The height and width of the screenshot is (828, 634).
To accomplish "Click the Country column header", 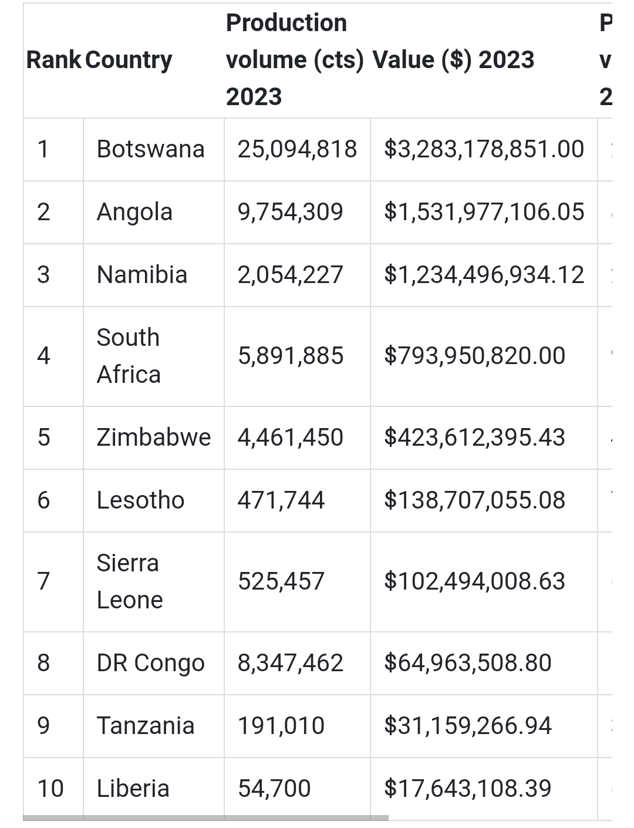I will 129,60.
